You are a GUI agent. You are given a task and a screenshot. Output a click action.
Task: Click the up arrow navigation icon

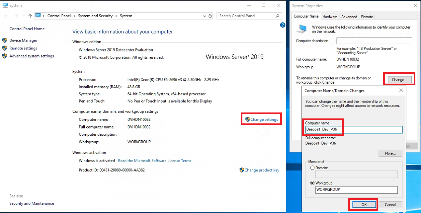pos(30,16)
